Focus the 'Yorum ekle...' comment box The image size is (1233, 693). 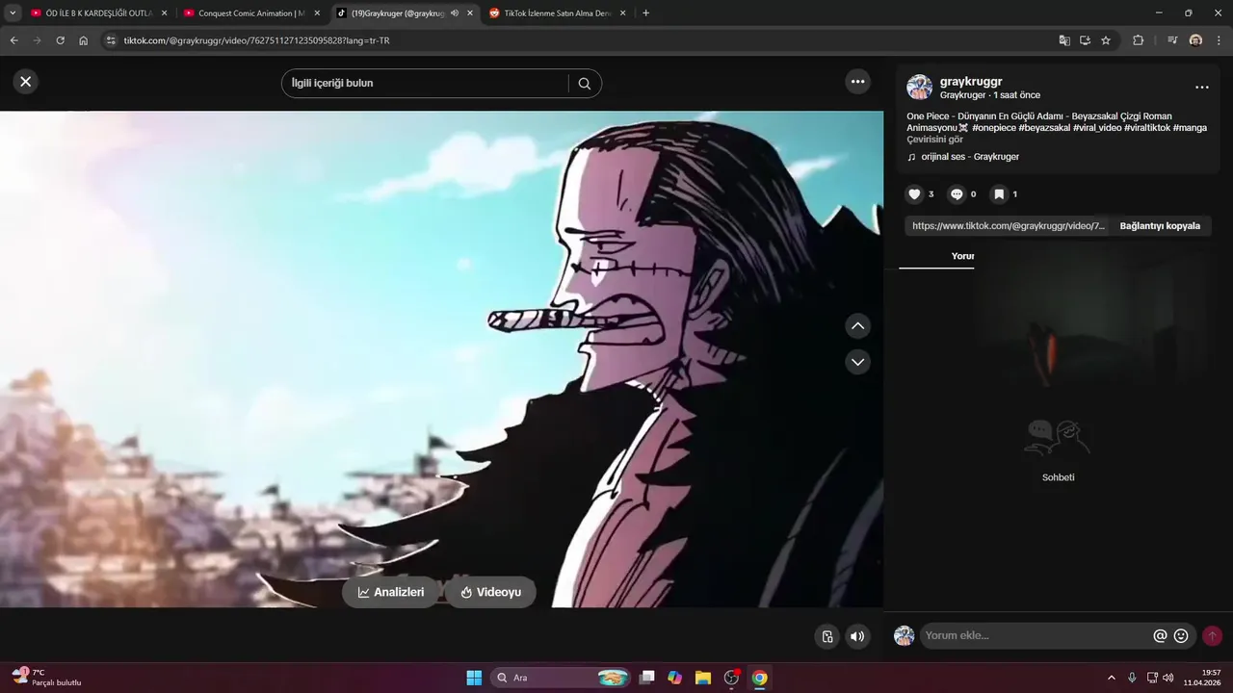(1036, 636)
